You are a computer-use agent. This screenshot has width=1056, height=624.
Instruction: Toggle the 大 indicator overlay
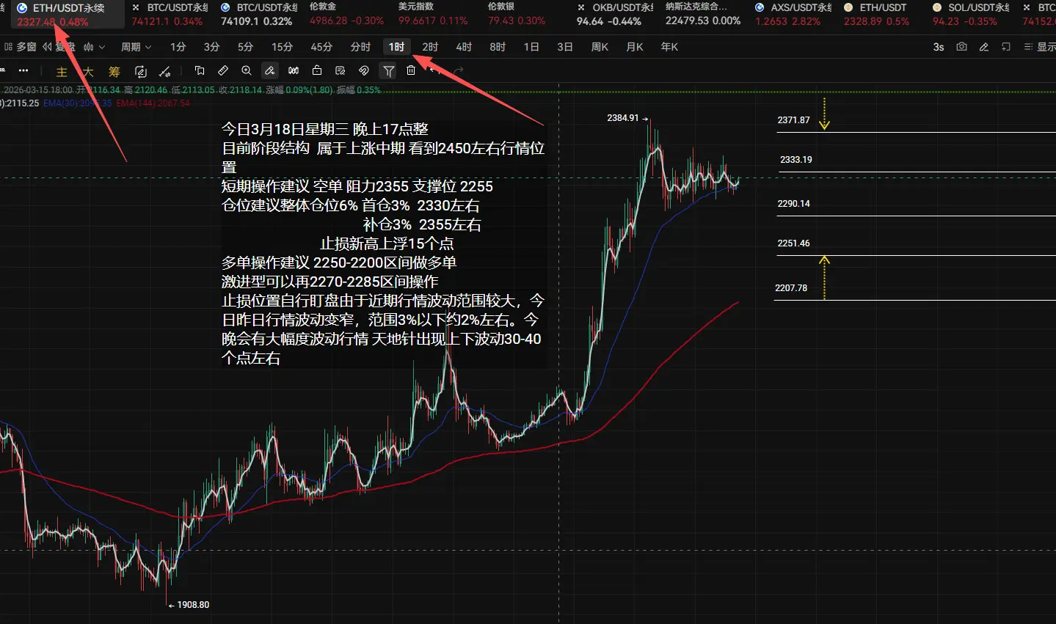[88, 72]
